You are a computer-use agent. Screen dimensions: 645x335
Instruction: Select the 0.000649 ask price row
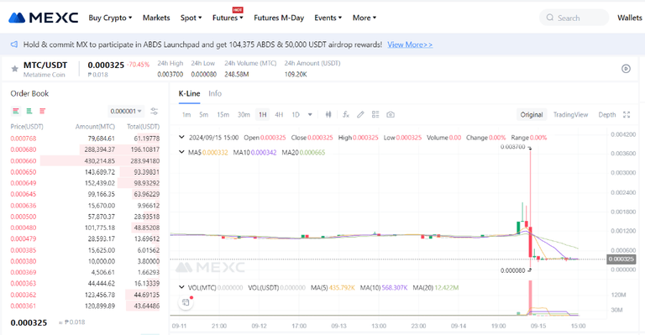85,183
